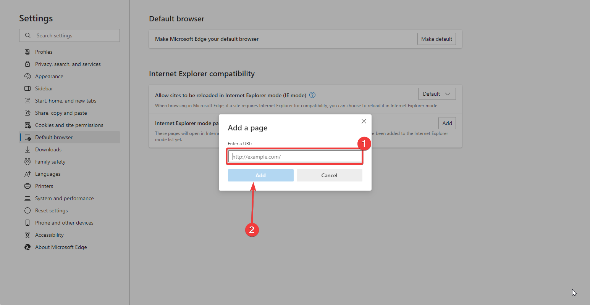This screenshot has width=590, height=305.
Task: Click the Phone and other devices icon
Action: (x=27, y=223)
